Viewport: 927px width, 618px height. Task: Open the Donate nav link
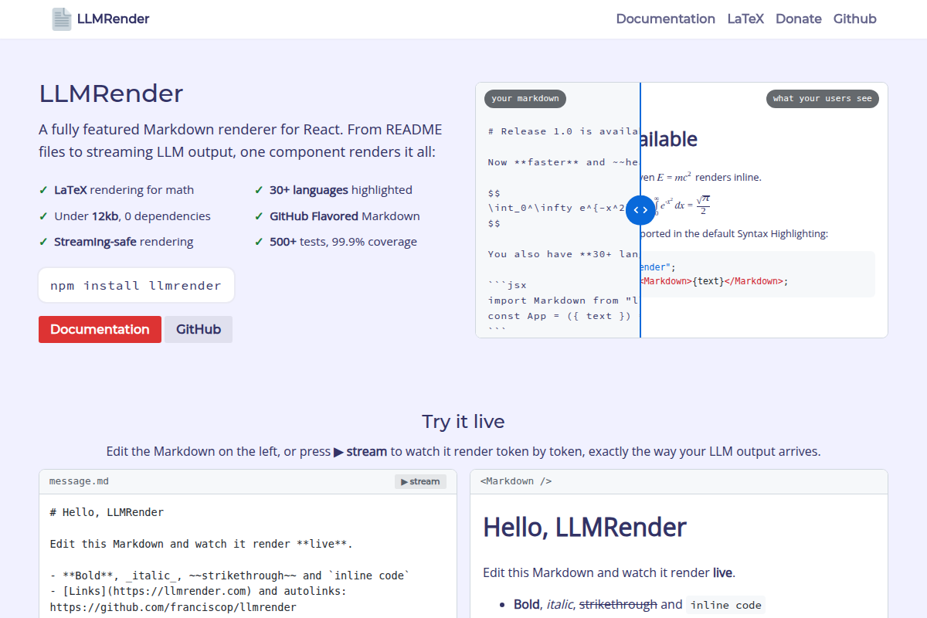click(799, 19)
